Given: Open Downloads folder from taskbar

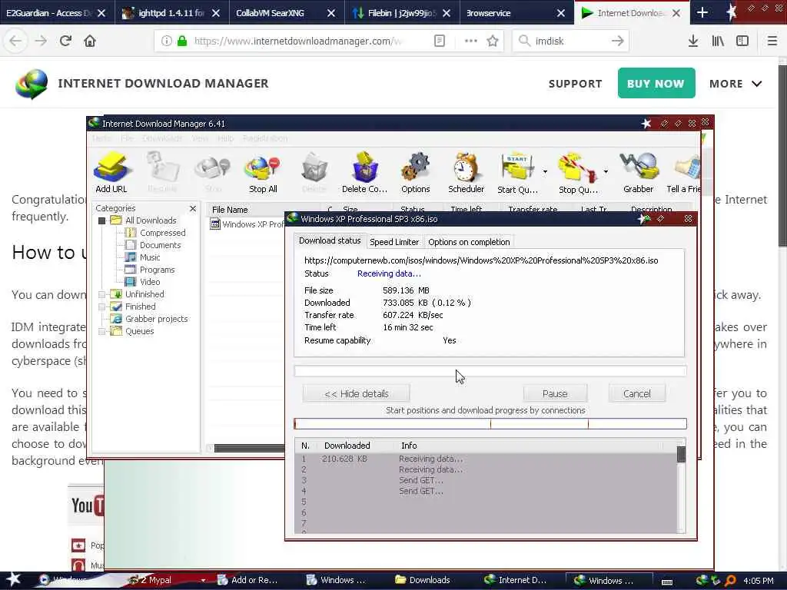Looking at the screenshot, I should tap(423, 580).
